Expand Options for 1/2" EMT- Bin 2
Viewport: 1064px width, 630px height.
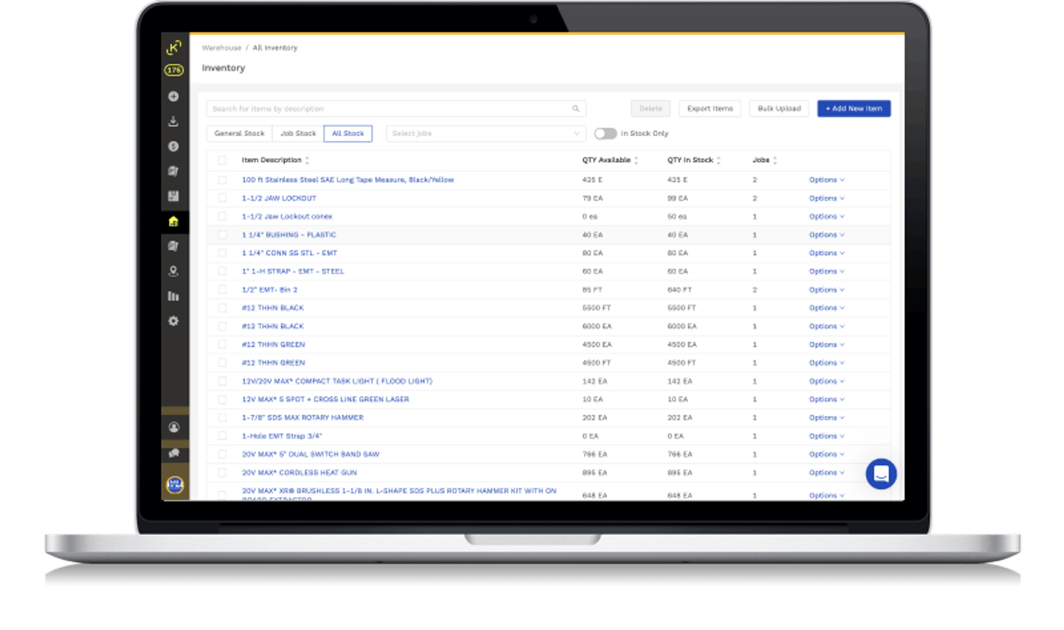[826, 290]
